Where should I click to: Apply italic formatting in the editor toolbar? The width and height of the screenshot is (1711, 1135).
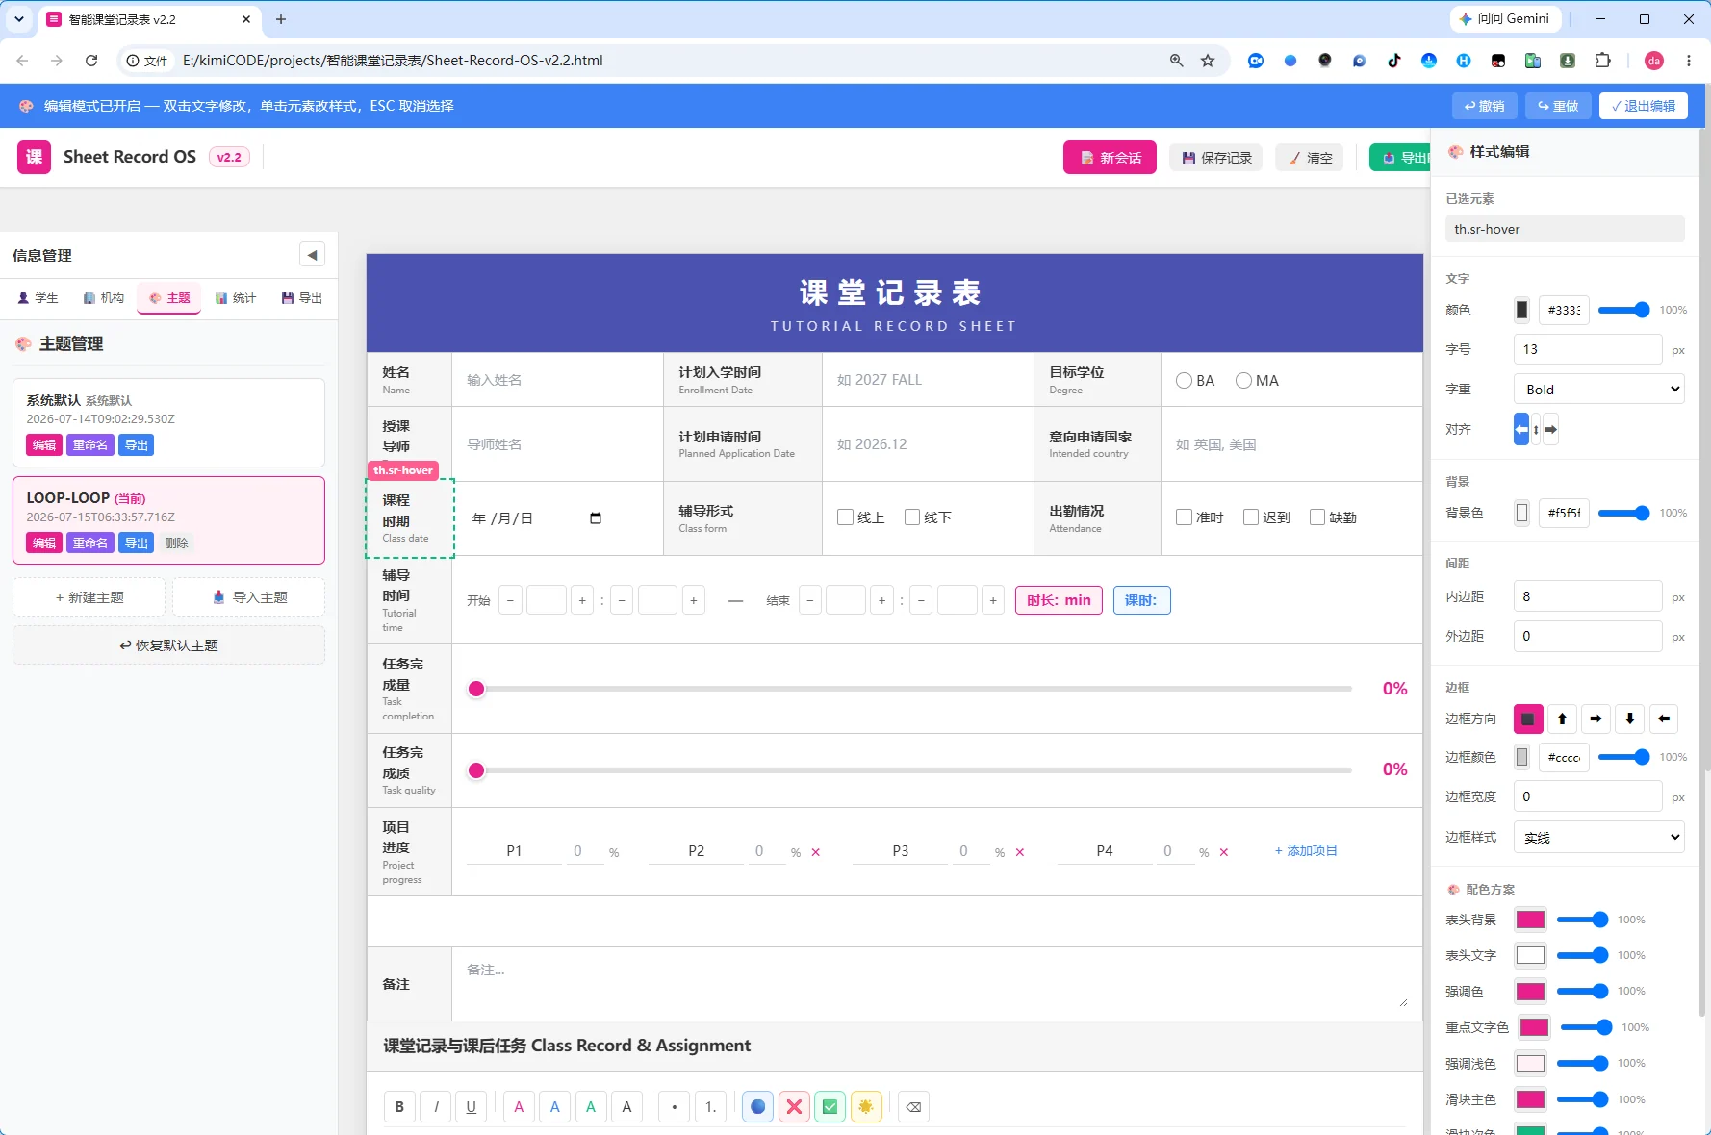click(x=436, y=1107)
